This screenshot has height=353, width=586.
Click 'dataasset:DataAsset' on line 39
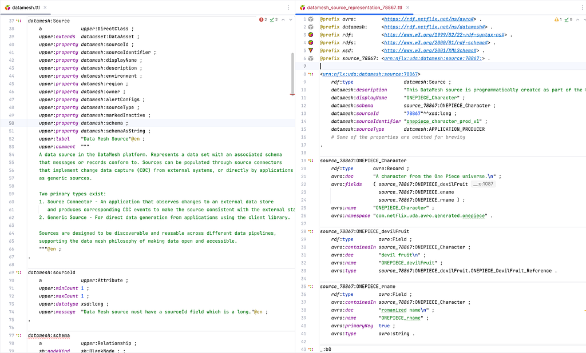[x=107, y=37]
